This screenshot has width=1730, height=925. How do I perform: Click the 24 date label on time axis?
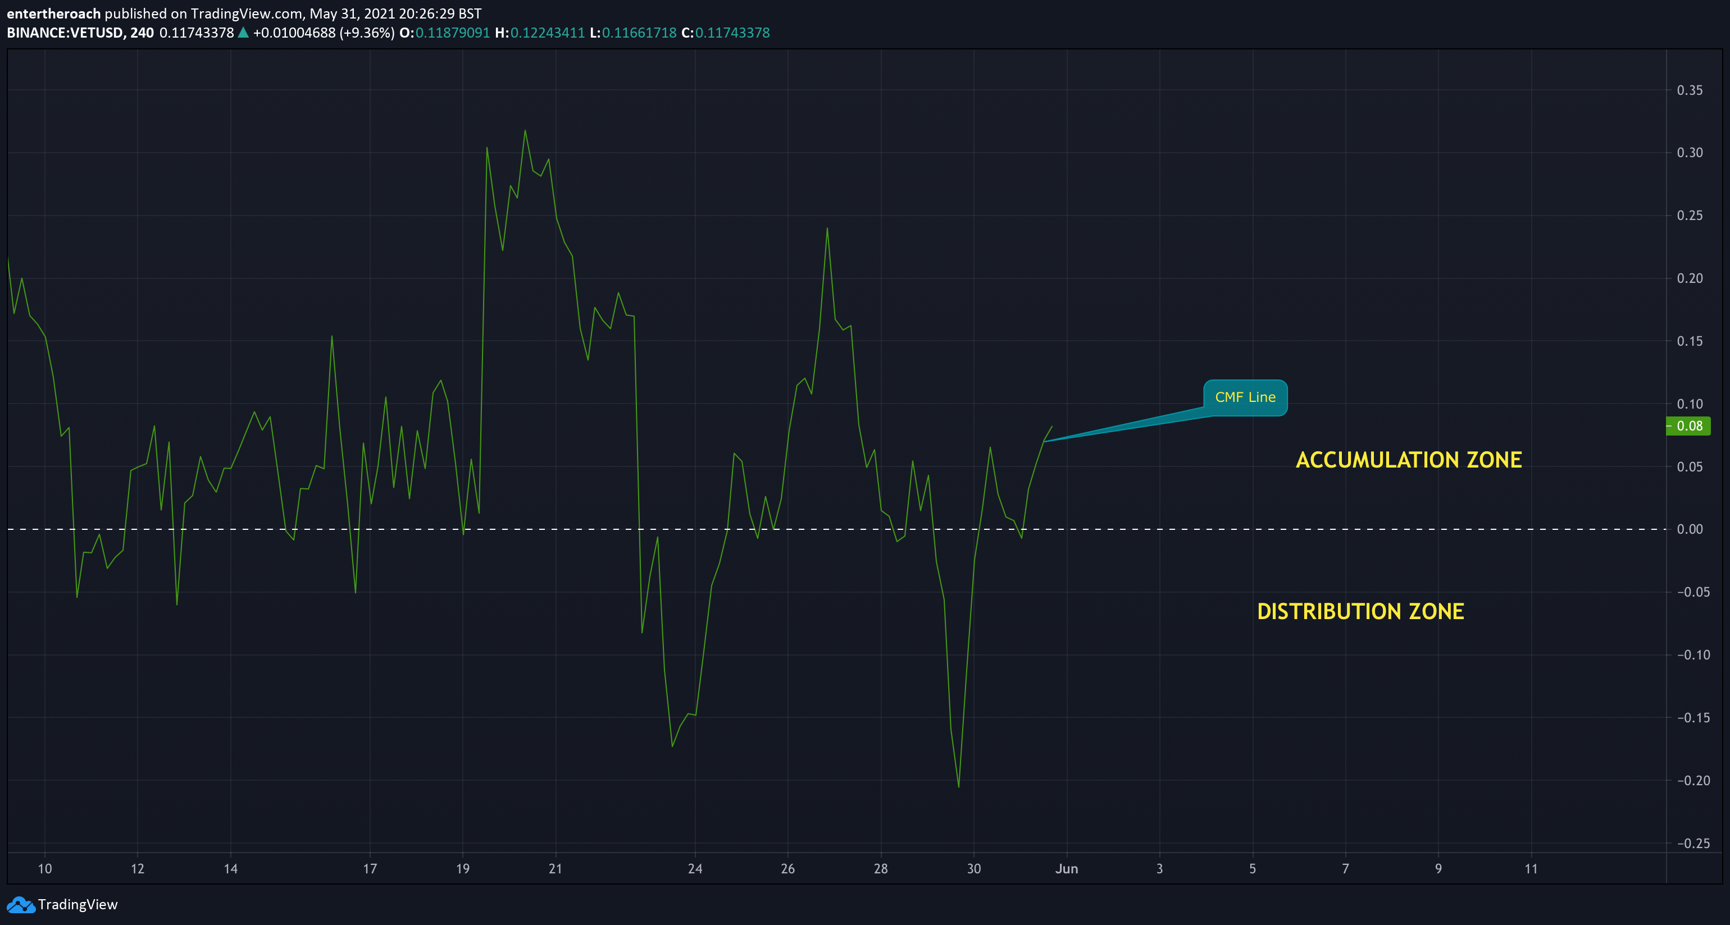[x=694, y=869]
